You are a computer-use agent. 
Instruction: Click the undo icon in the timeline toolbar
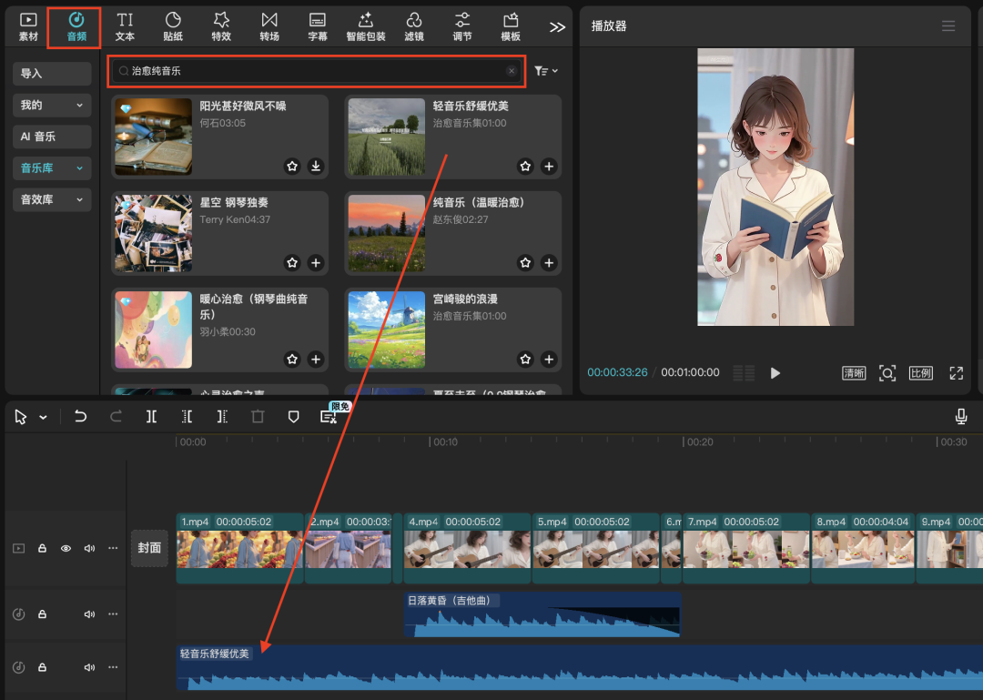(x=80, y=416)
